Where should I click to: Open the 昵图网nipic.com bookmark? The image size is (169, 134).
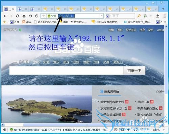point(45,22)
